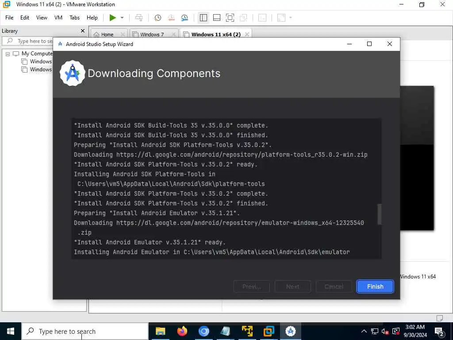Viewport: 453px width, 340px height.
Task: Click the console view toolbar icon
Action: pyautogui.click(x=262, y=18)
